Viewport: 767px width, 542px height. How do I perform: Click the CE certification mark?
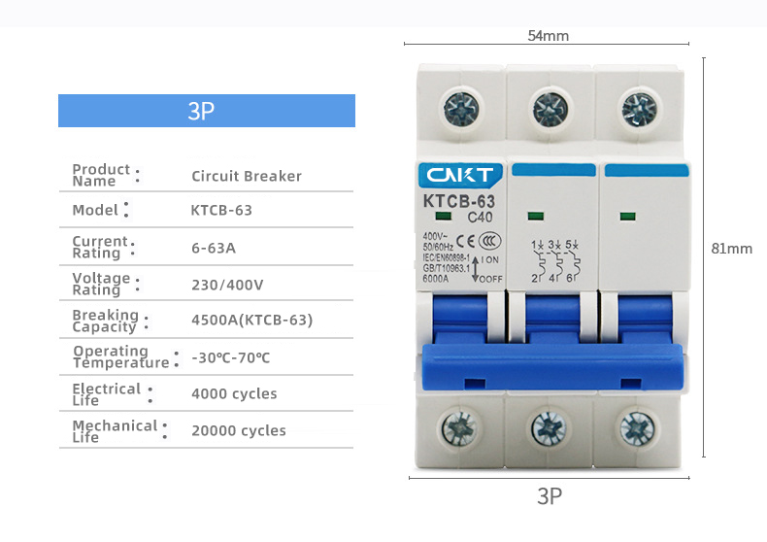click(x=465, y=241)
